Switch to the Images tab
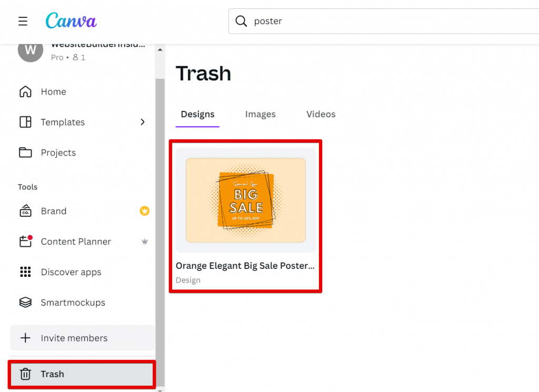This screenshot has width=539, height=392. 260,115
